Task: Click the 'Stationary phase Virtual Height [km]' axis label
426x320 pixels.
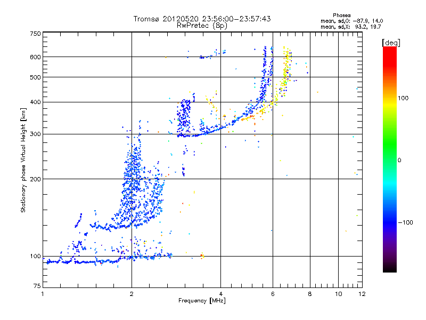Action: [23, 160]
